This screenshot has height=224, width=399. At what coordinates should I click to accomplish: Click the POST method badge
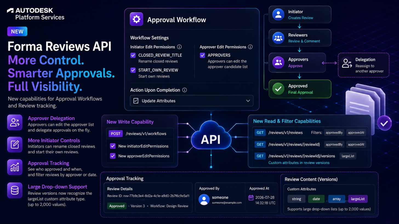tap(116, 134)
